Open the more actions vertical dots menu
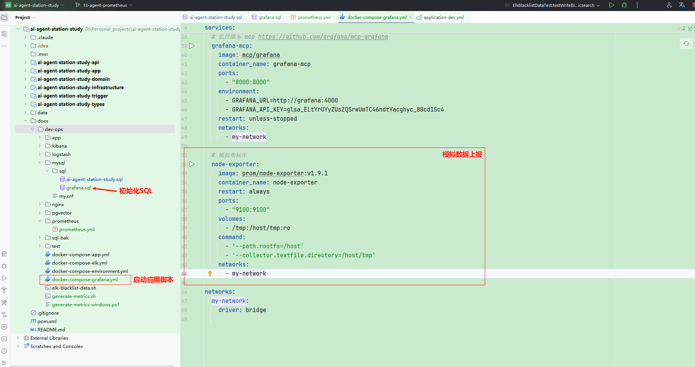The image size is (695, 367). (x=637, y=5)
